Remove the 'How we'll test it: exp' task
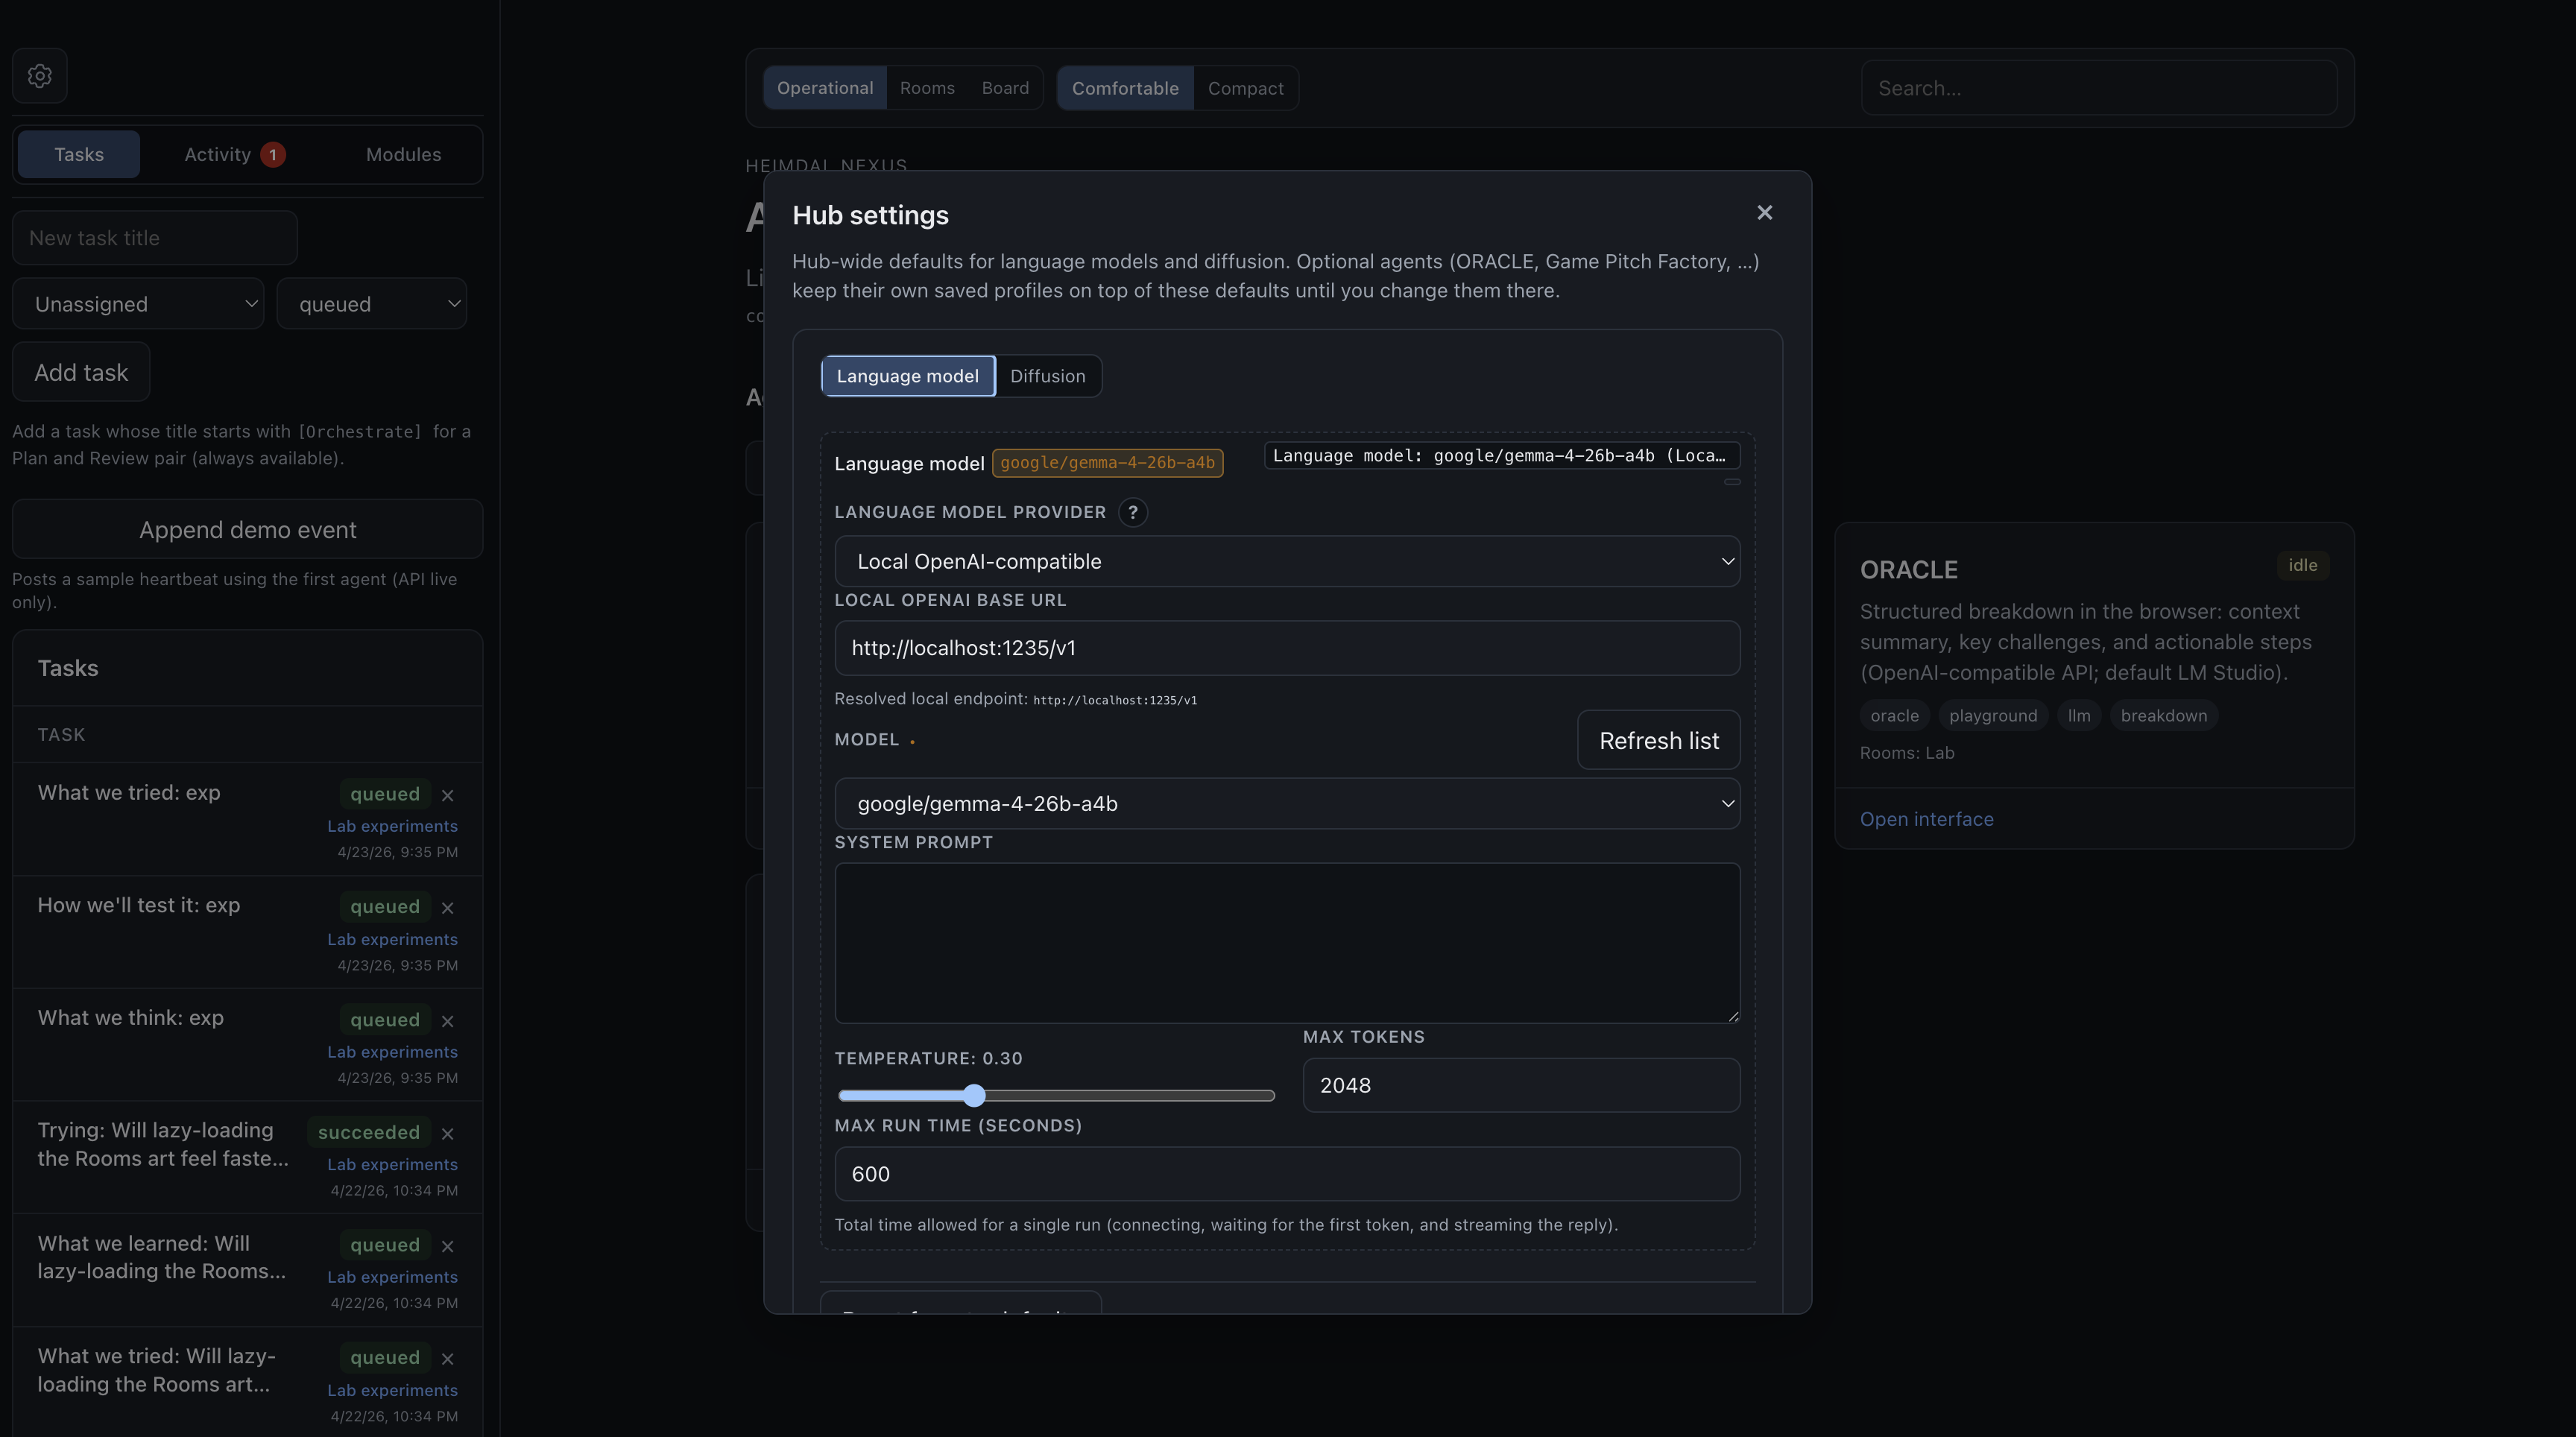This screenshot has width=2576, height=1437. 447,908
